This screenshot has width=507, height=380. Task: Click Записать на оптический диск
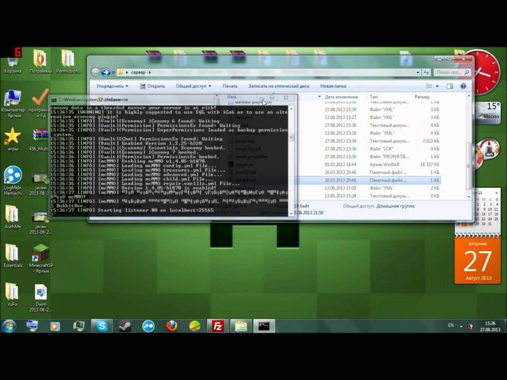click(x=279, y=86)
